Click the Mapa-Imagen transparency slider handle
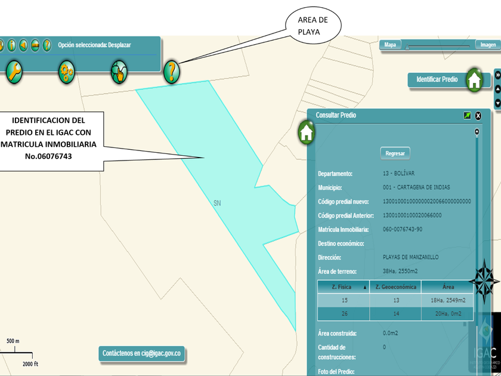Viewport: 501px width, 376px height. pyautogui.click(x=407, y=47)
